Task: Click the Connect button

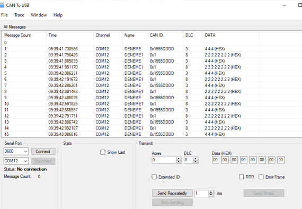Action: (43, 152)
